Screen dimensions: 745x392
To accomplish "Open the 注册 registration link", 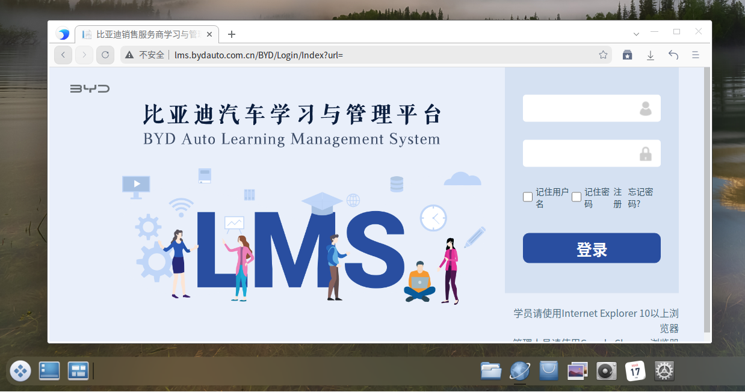I will [x=617, y=198].
